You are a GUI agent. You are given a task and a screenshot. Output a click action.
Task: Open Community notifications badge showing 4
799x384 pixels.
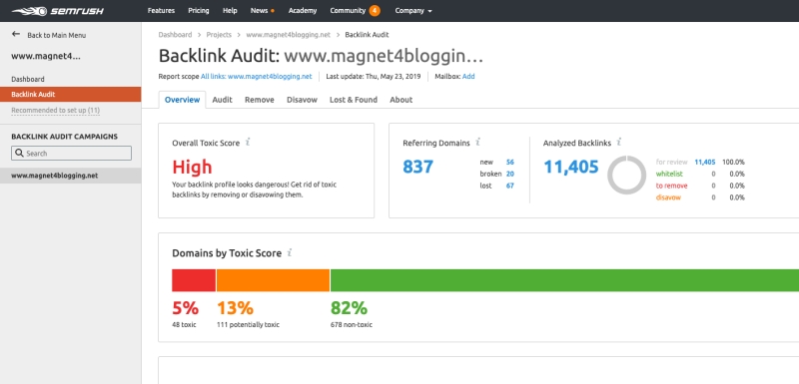coord(375,10)
